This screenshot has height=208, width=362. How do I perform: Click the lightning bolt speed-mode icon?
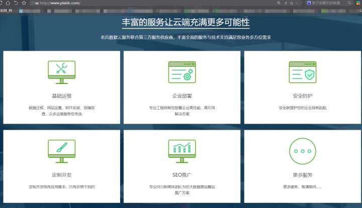286,3
